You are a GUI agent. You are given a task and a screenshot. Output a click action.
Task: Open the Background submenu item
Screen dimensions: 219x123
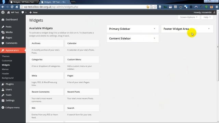pos(8,78)
